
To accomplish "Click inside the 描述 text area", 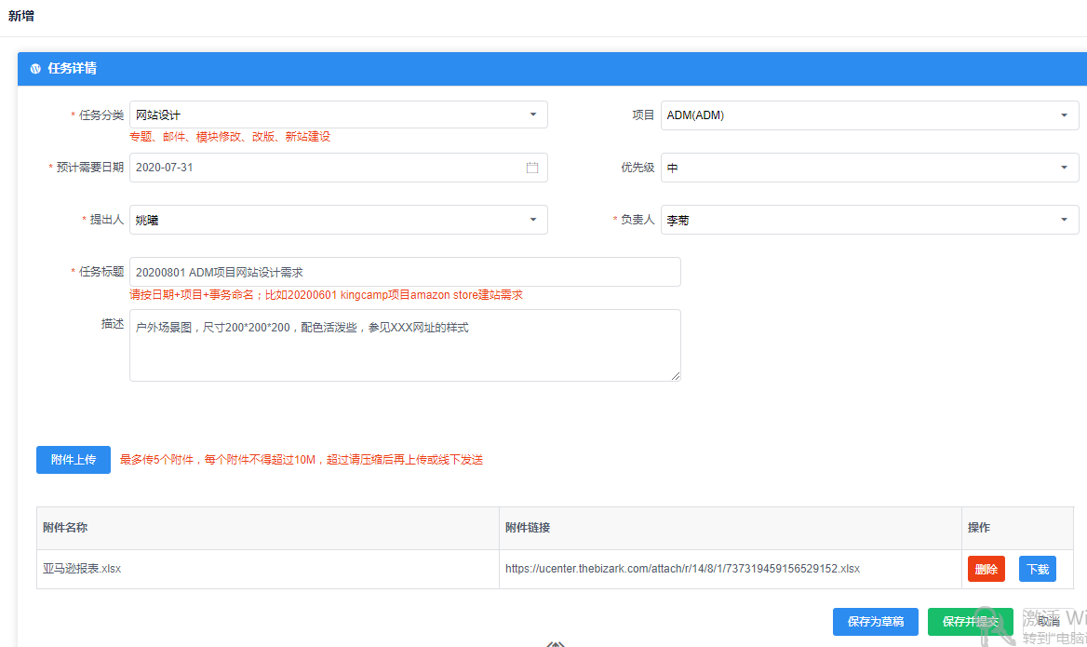I will pyautogui.click(x=405, y=345).
